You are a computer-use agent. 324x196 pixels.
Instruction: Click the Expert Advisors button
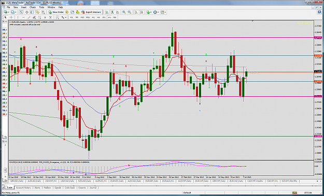[91, 12]
